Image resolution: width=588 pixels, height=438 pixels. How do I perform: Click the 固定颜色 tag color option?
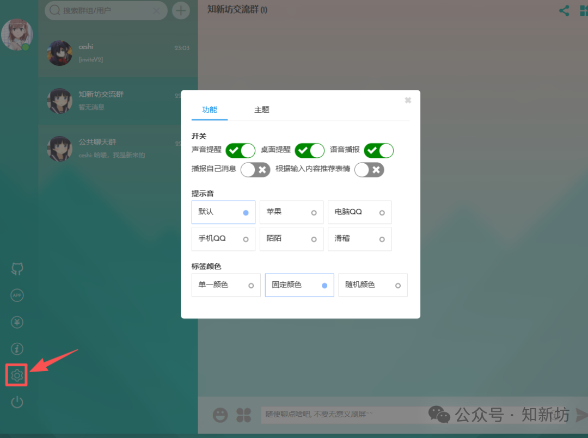click(x=299, y=285)
